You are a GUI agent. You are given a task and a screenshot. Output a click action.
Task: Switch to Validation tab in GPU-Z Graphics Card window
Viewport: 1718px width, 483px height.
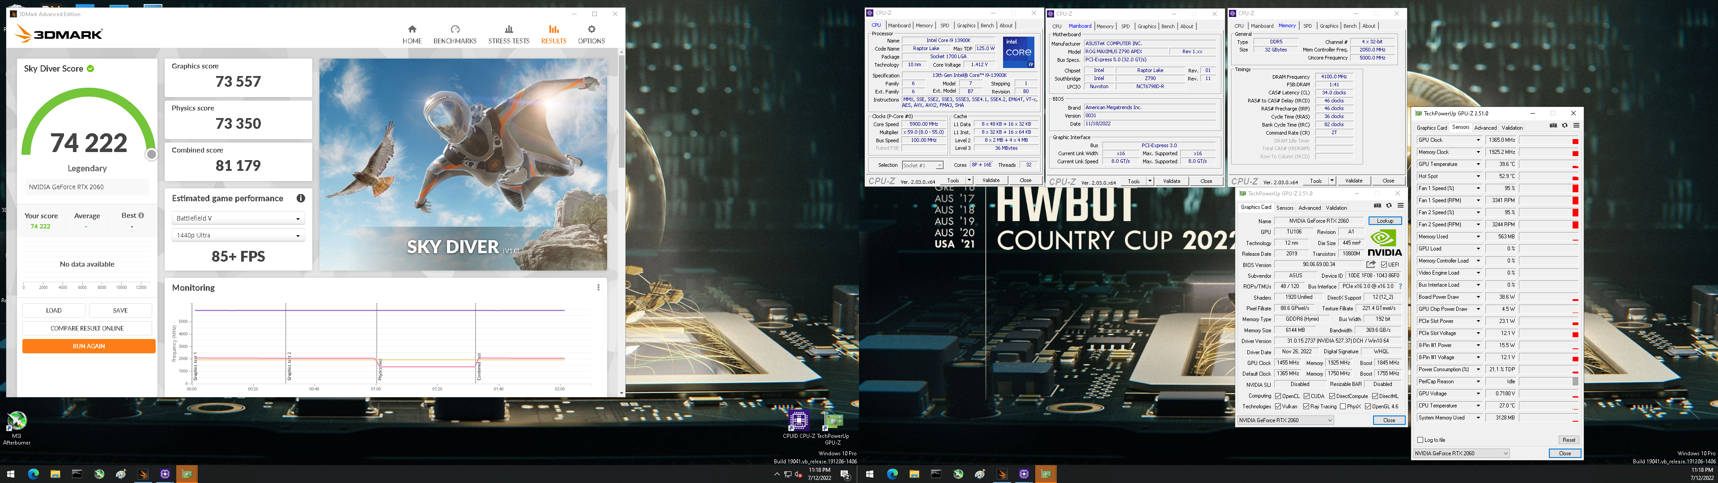pos(1336,208)
